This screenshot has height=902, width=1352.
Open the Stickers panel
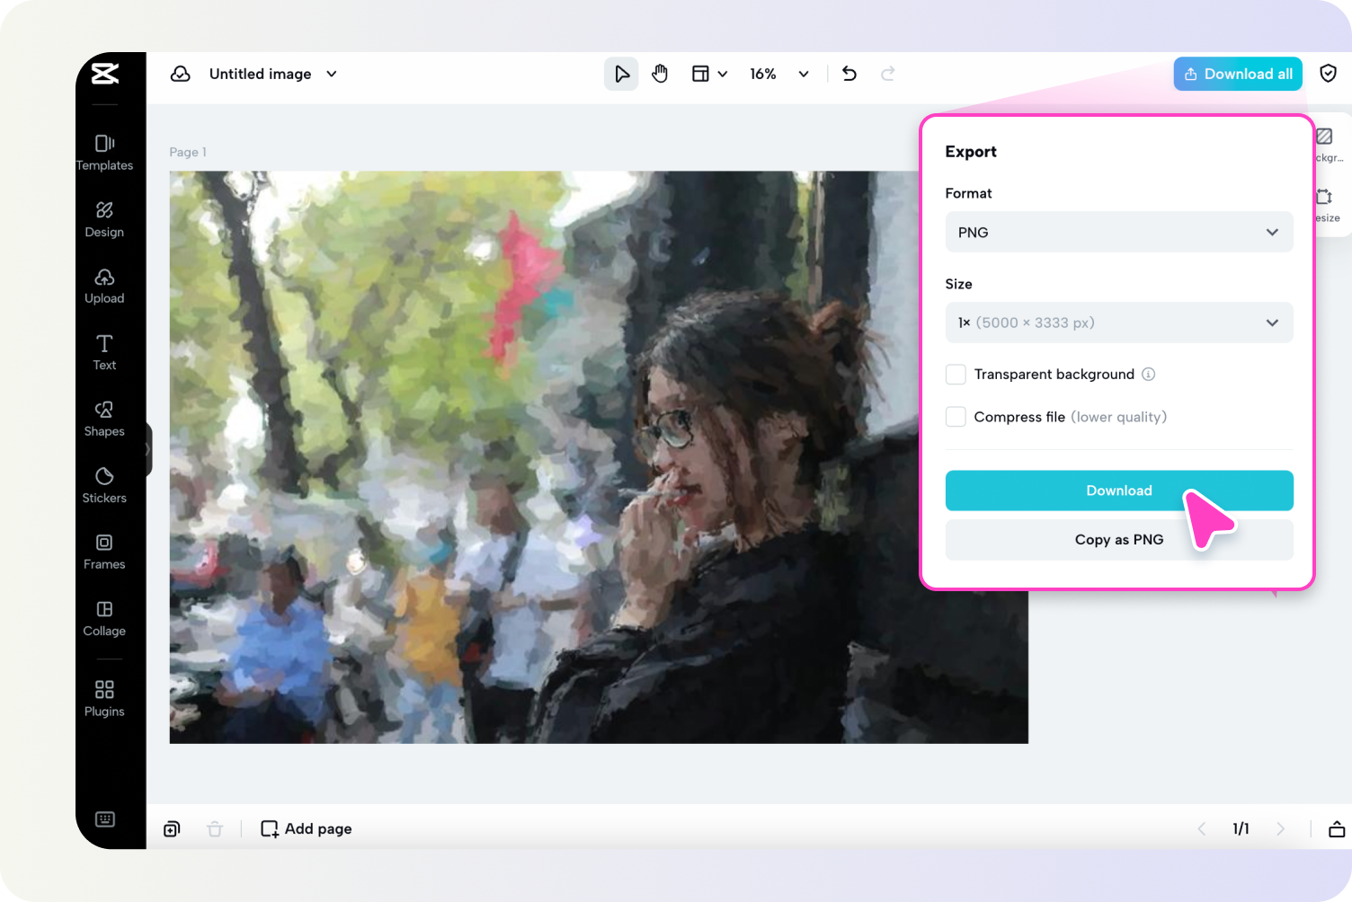104,485
